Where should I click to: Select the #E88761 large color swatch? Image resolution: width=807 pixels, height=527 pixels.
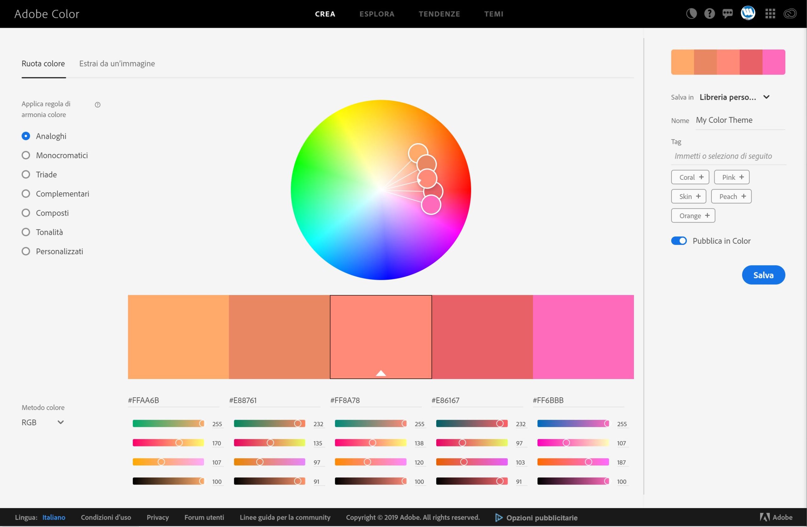click(279, 337)
